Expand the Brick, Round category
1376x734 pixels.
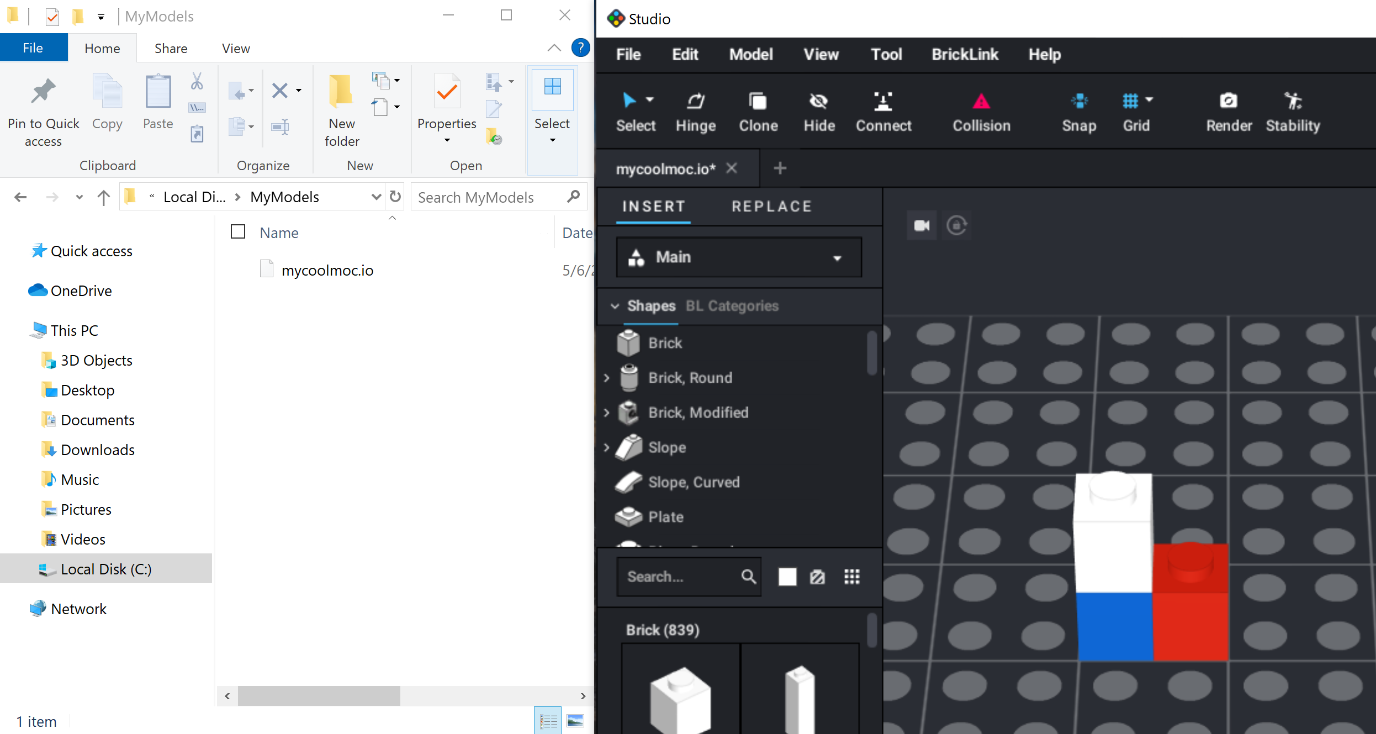tap(607, 378)
